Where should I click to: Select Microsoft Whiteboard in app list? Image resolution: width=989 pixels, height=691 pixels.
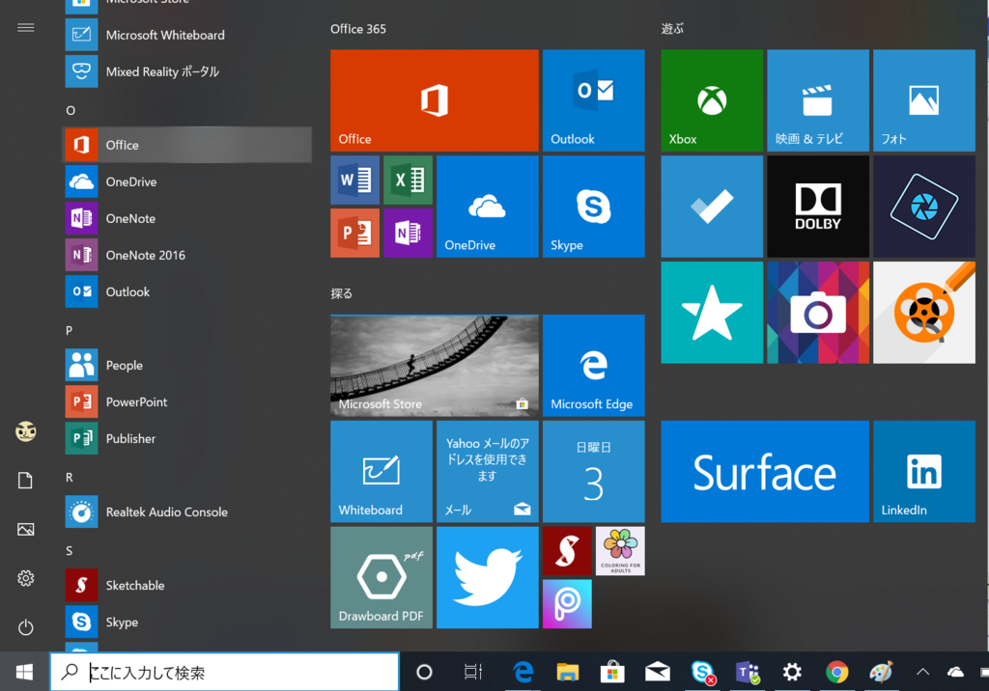click(x=187, y=35)
